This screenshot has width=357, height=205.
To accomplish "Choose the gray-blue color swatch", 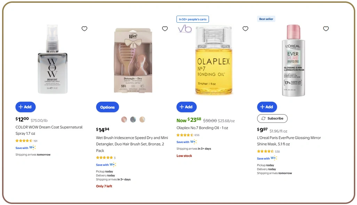I will tap(133, 119).
